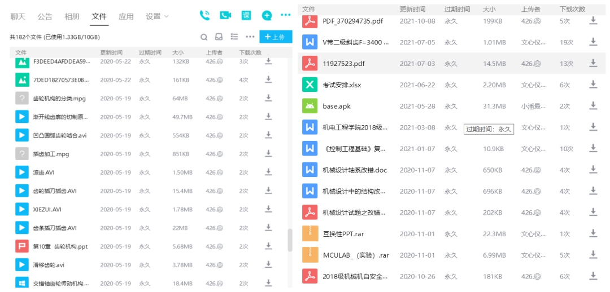This screenshot has height=292, width=610.
Task: Open the more options ellipsis beside upload
Action: [x=250, y=37]
